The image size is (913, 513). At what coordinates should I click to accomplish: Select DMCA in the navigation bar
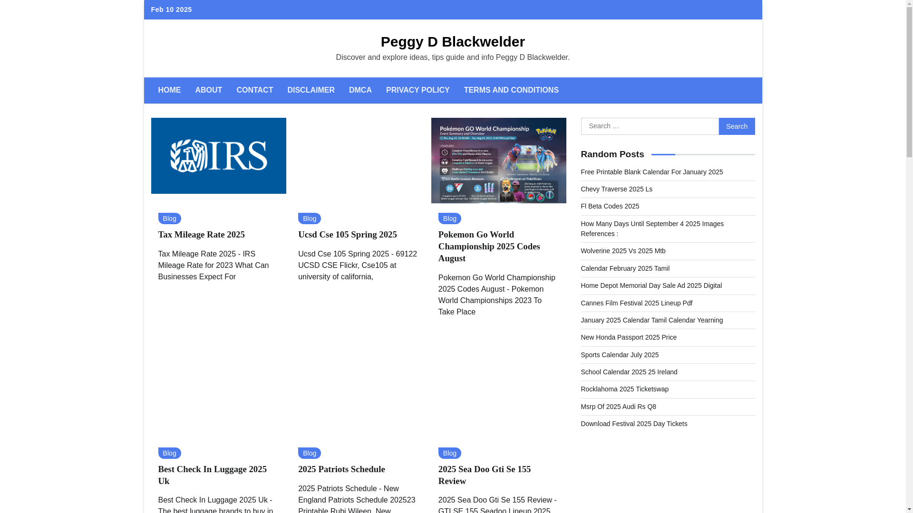pyautogui.click(x=360, y=90)
